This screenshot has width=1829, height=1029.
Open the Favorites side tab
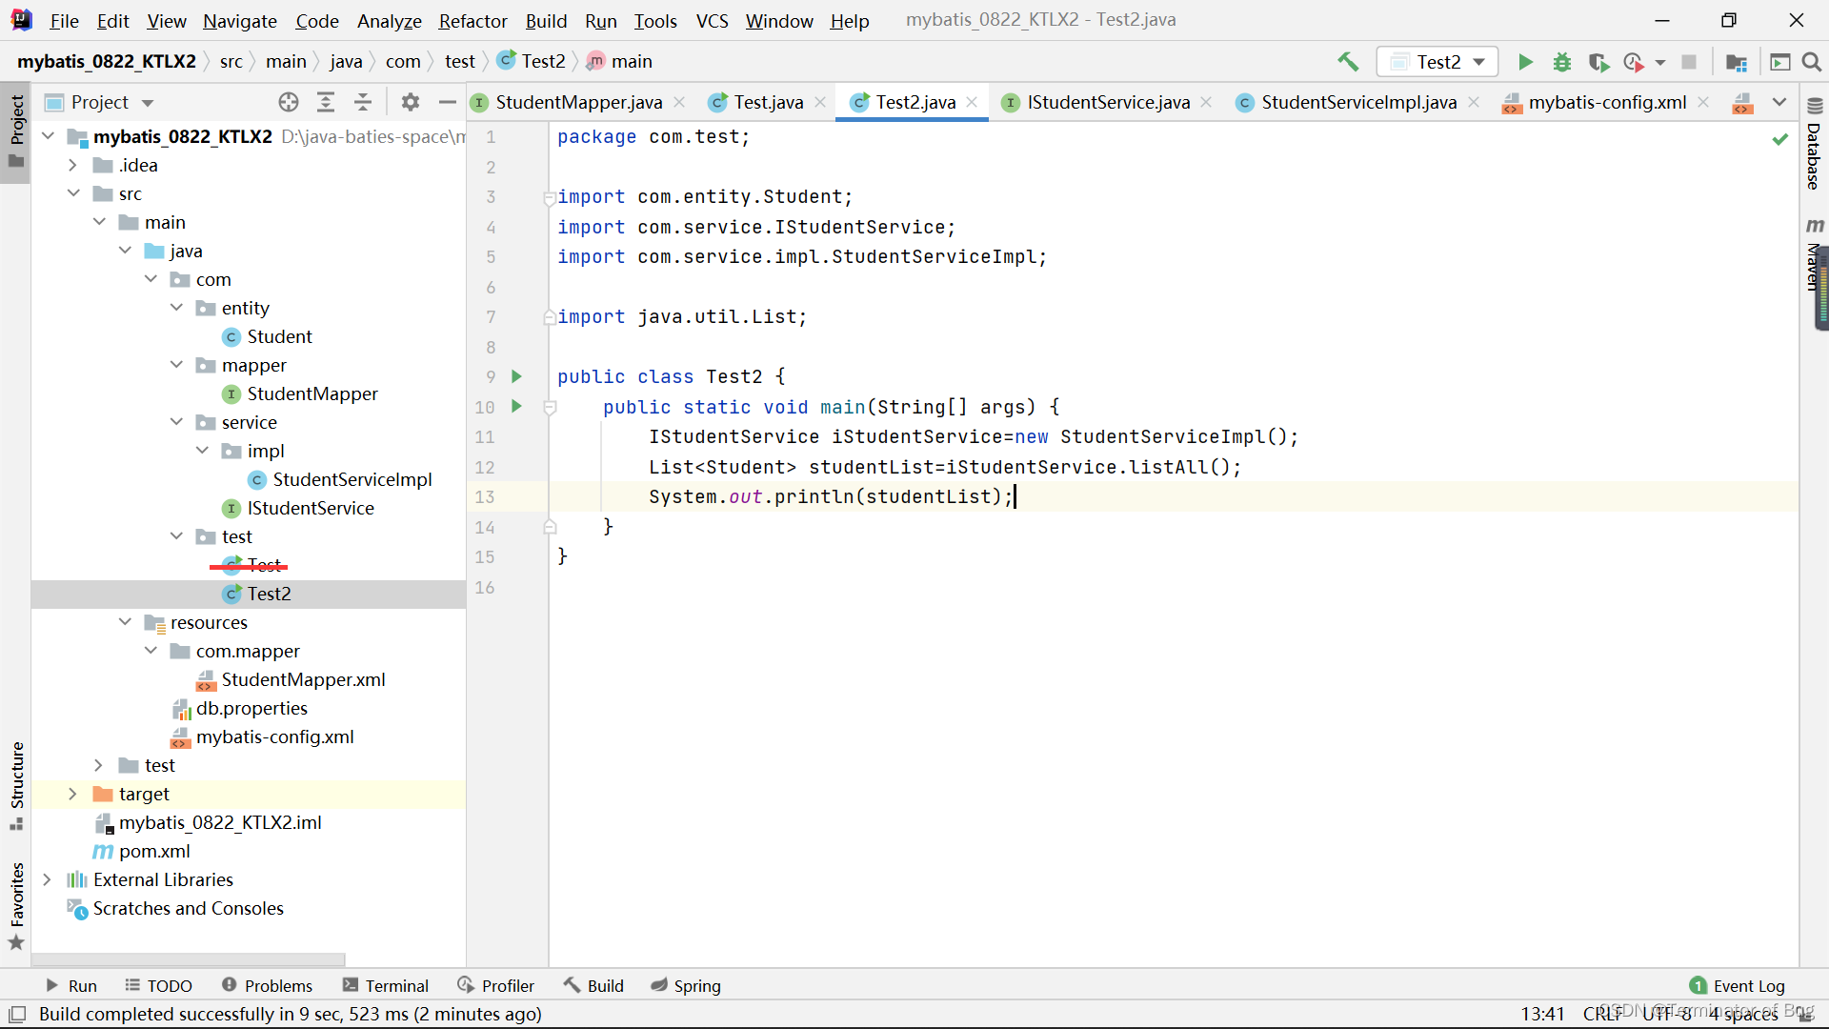[16, 905]
